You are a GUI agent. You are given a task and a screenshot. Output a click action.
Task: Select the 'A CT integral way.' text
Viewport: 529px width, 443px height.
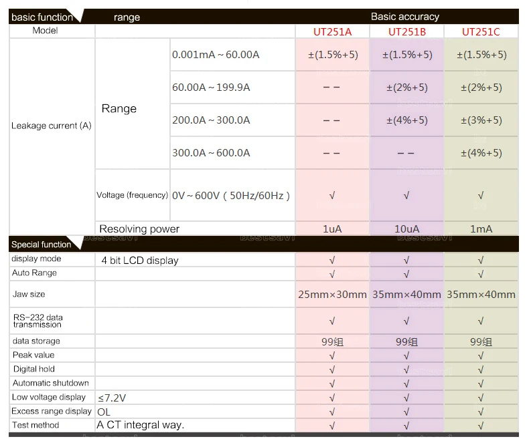pos(141,425)
